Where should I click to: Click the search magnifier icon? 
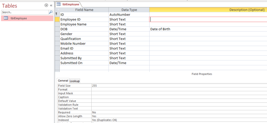[51, 12]
